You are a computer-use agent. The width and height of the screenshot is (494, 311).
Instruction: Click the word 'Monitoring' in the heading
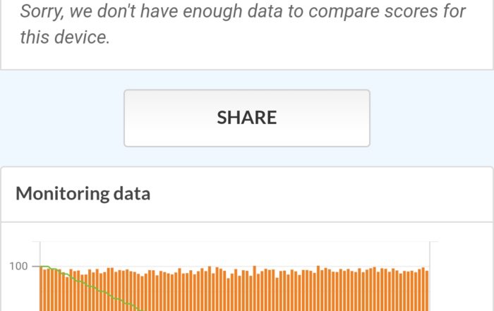point(63,193)
